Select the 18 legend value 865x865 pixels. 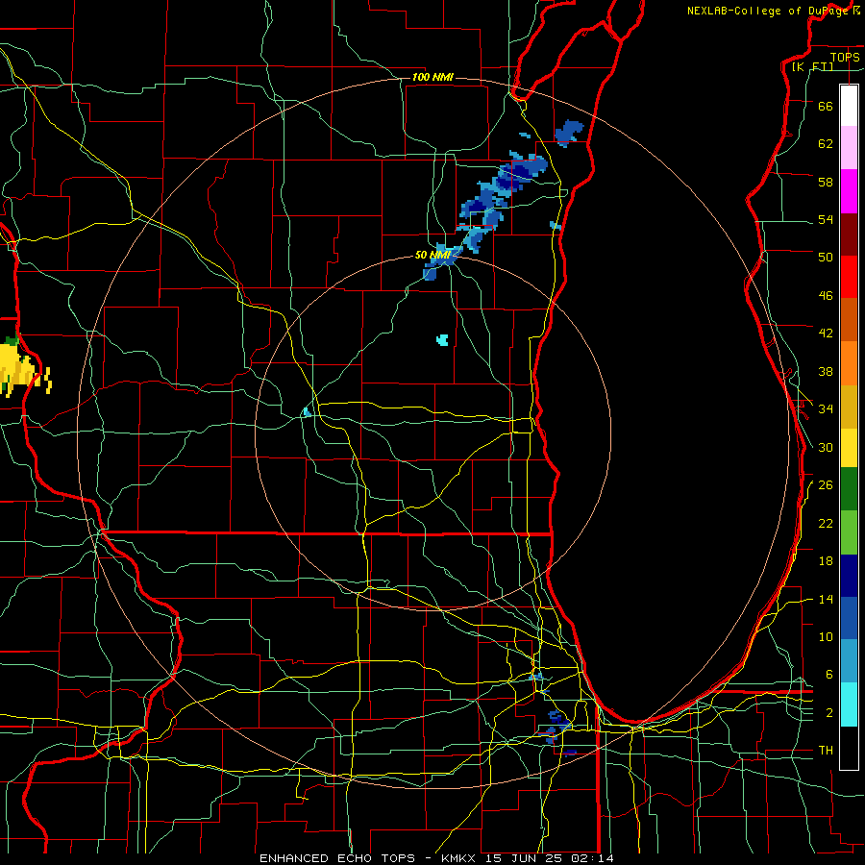coord(826,561)
